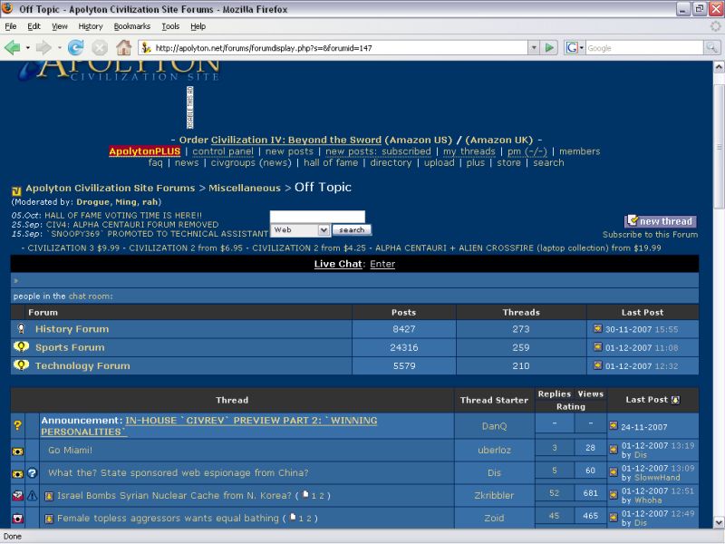This screenshot has width=725, height=544.
Task: Jump to last post of Go Miami! thread
Action: (x=614, y=446)
